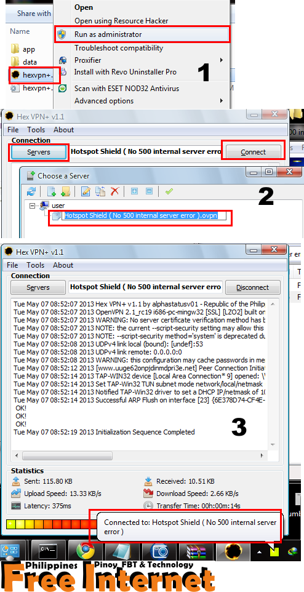The width and height of the screenshot is (304, 592).
Task: Open WinRAR from the taskbar
Action: [x=196, y=551]
